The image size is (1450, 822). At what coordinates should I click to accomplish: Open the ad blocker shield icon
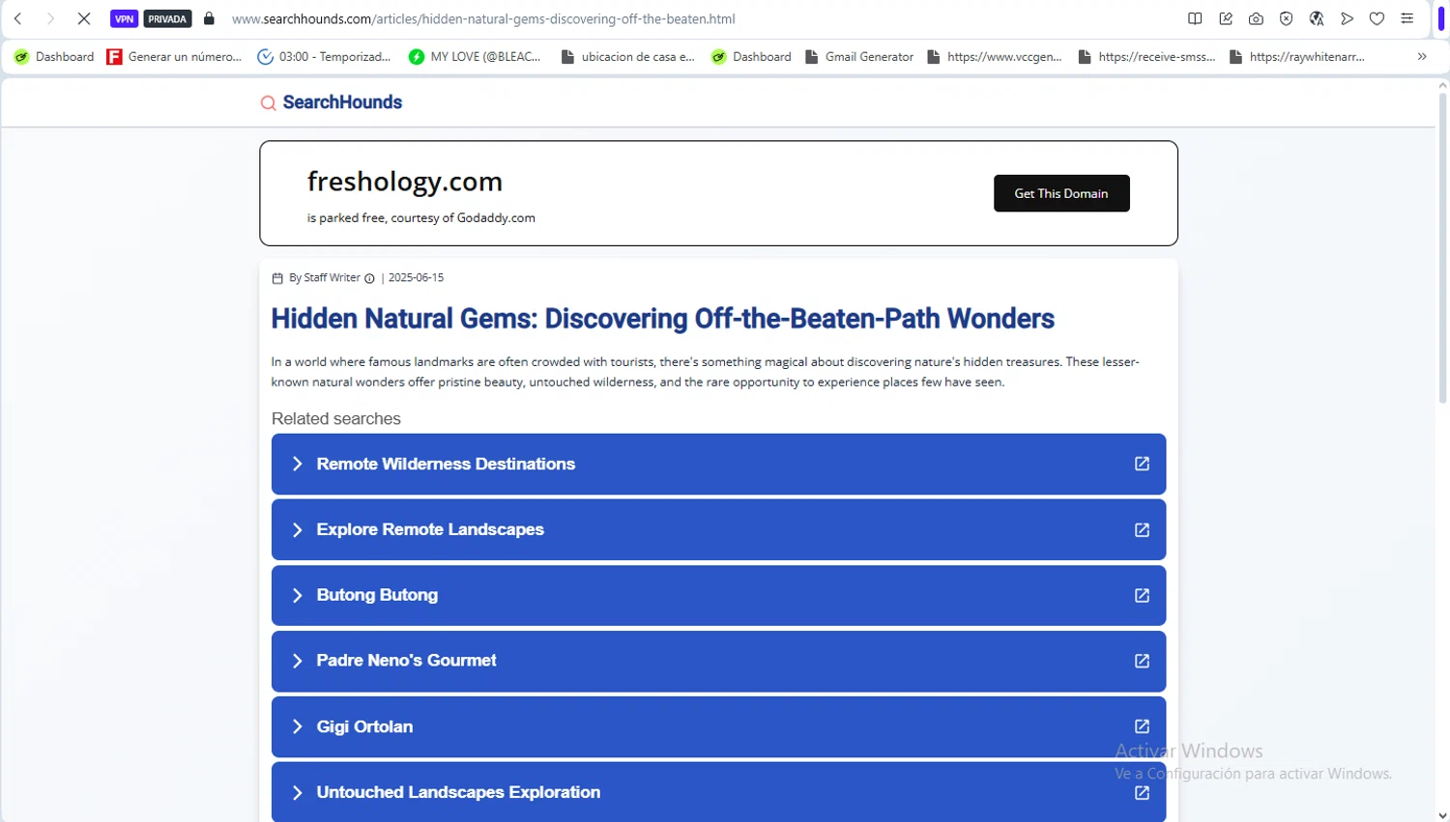point(1286,18)
